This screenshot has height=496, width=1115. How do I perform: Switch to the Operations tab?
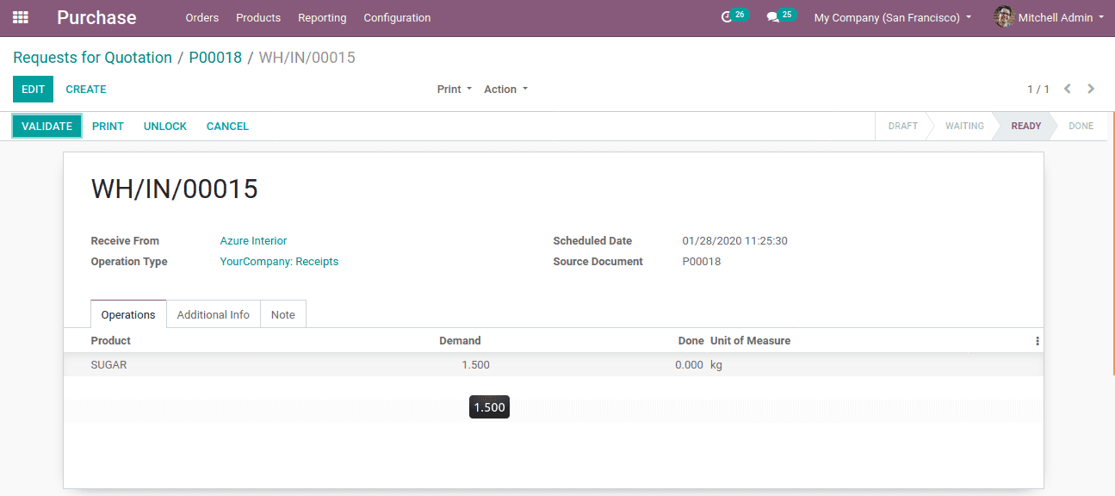tap(128, 314)
